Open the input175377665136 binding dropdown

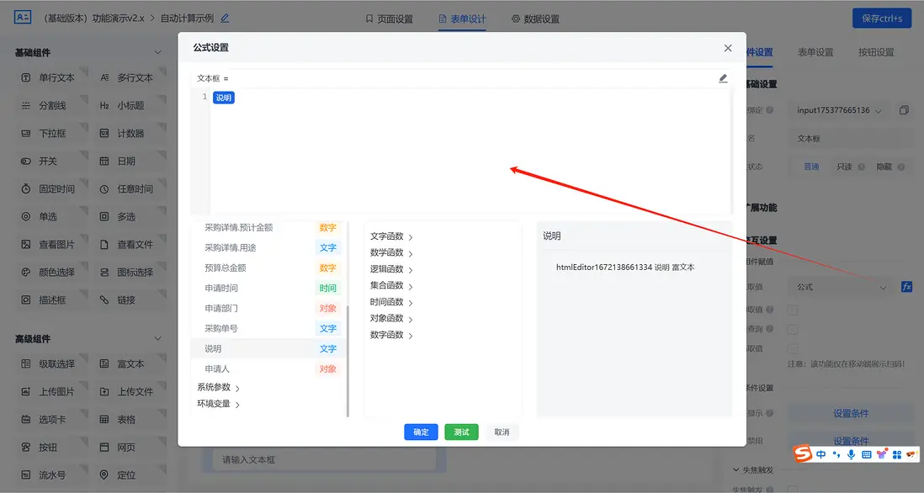[x=839, y=110]
